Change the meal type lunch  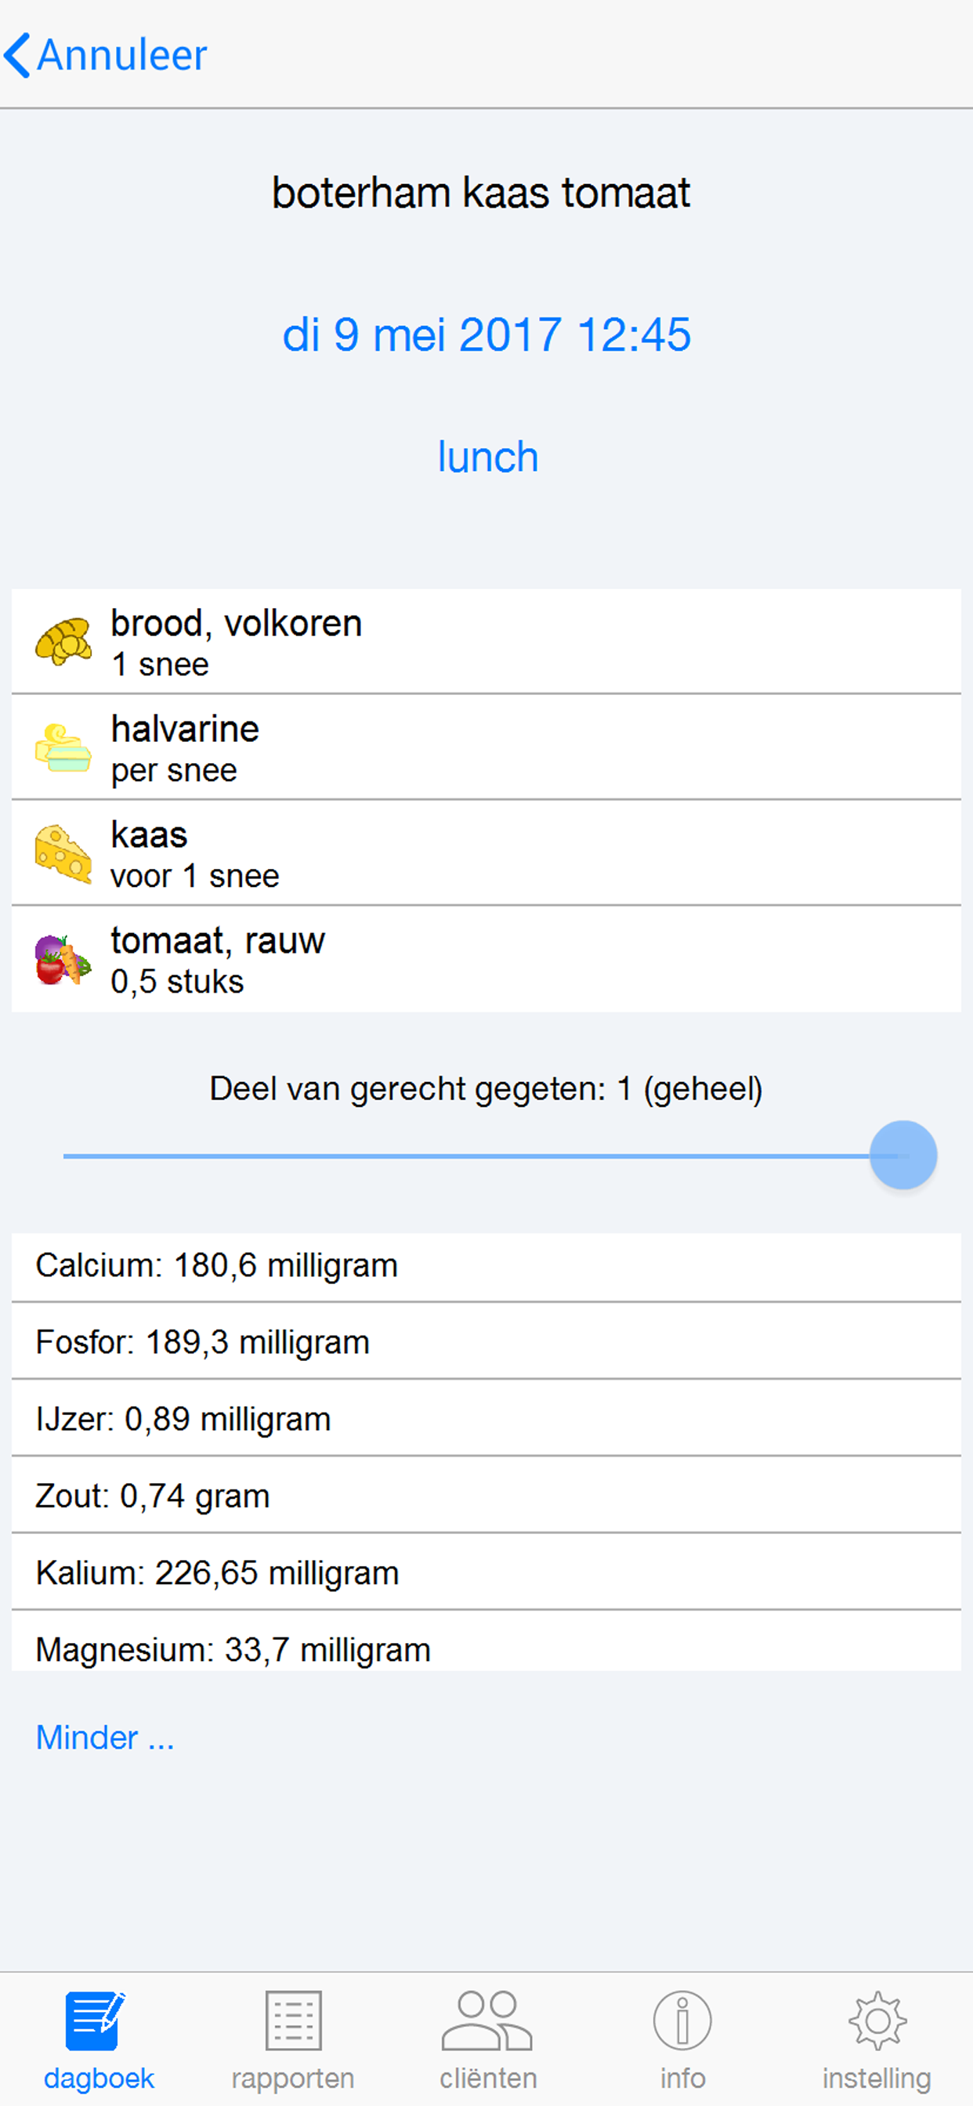487,456
